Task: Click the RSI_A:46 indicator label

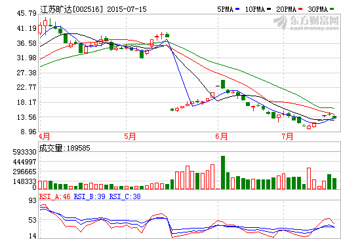Action: (54, 196)
